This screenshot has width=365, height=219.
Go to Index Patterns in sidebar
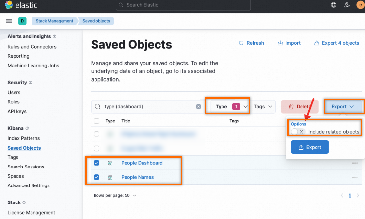[23, 138]
